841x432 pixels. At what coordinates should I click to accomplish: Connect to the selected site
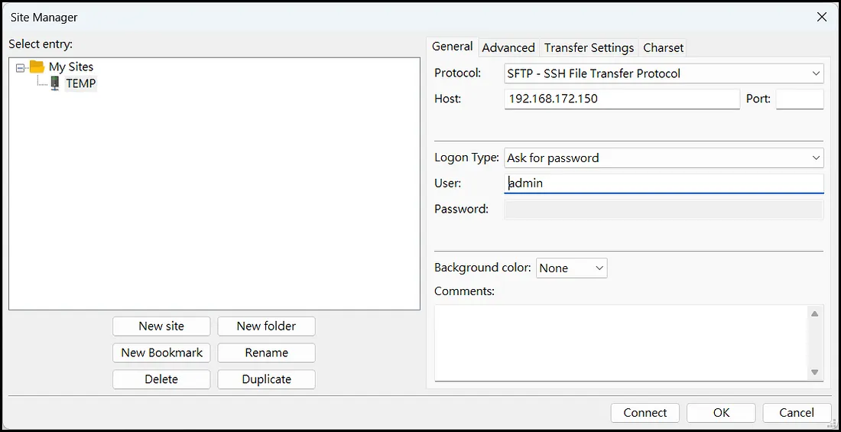pyautogui.click(x=645, y=412)
